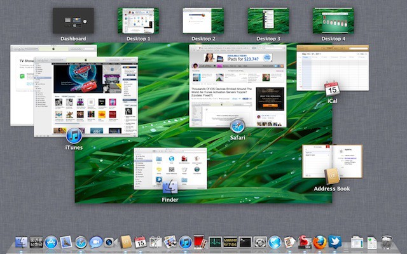
Task: Switch to Desktop 4
Action: click(x=333, y=21)
